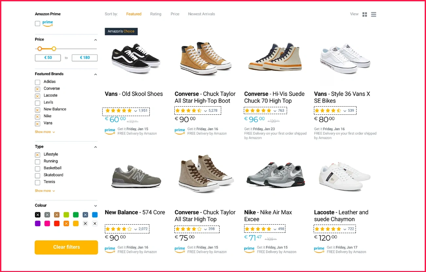Image resolution: width=426 pixels, height=272 pixels.
Task: Tick the Running type checkbox
Action: pos(38,161)
